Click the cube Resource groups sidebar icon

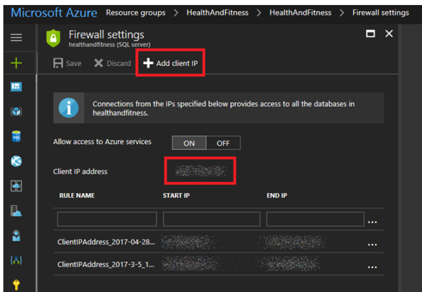click(16, 112)
